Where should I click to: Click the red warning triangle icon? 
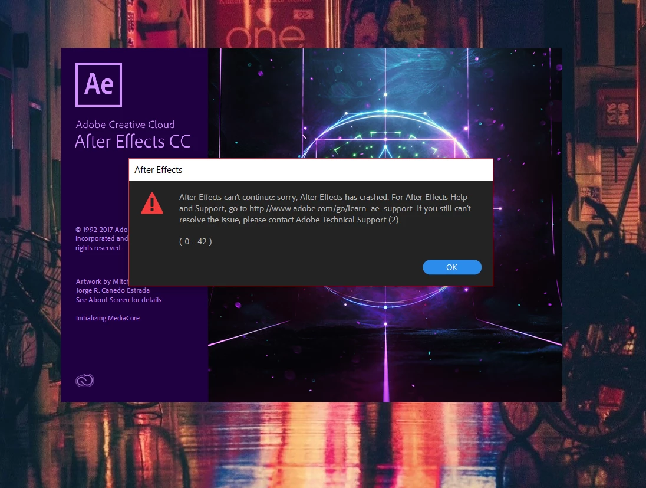[x=152, y=204]
